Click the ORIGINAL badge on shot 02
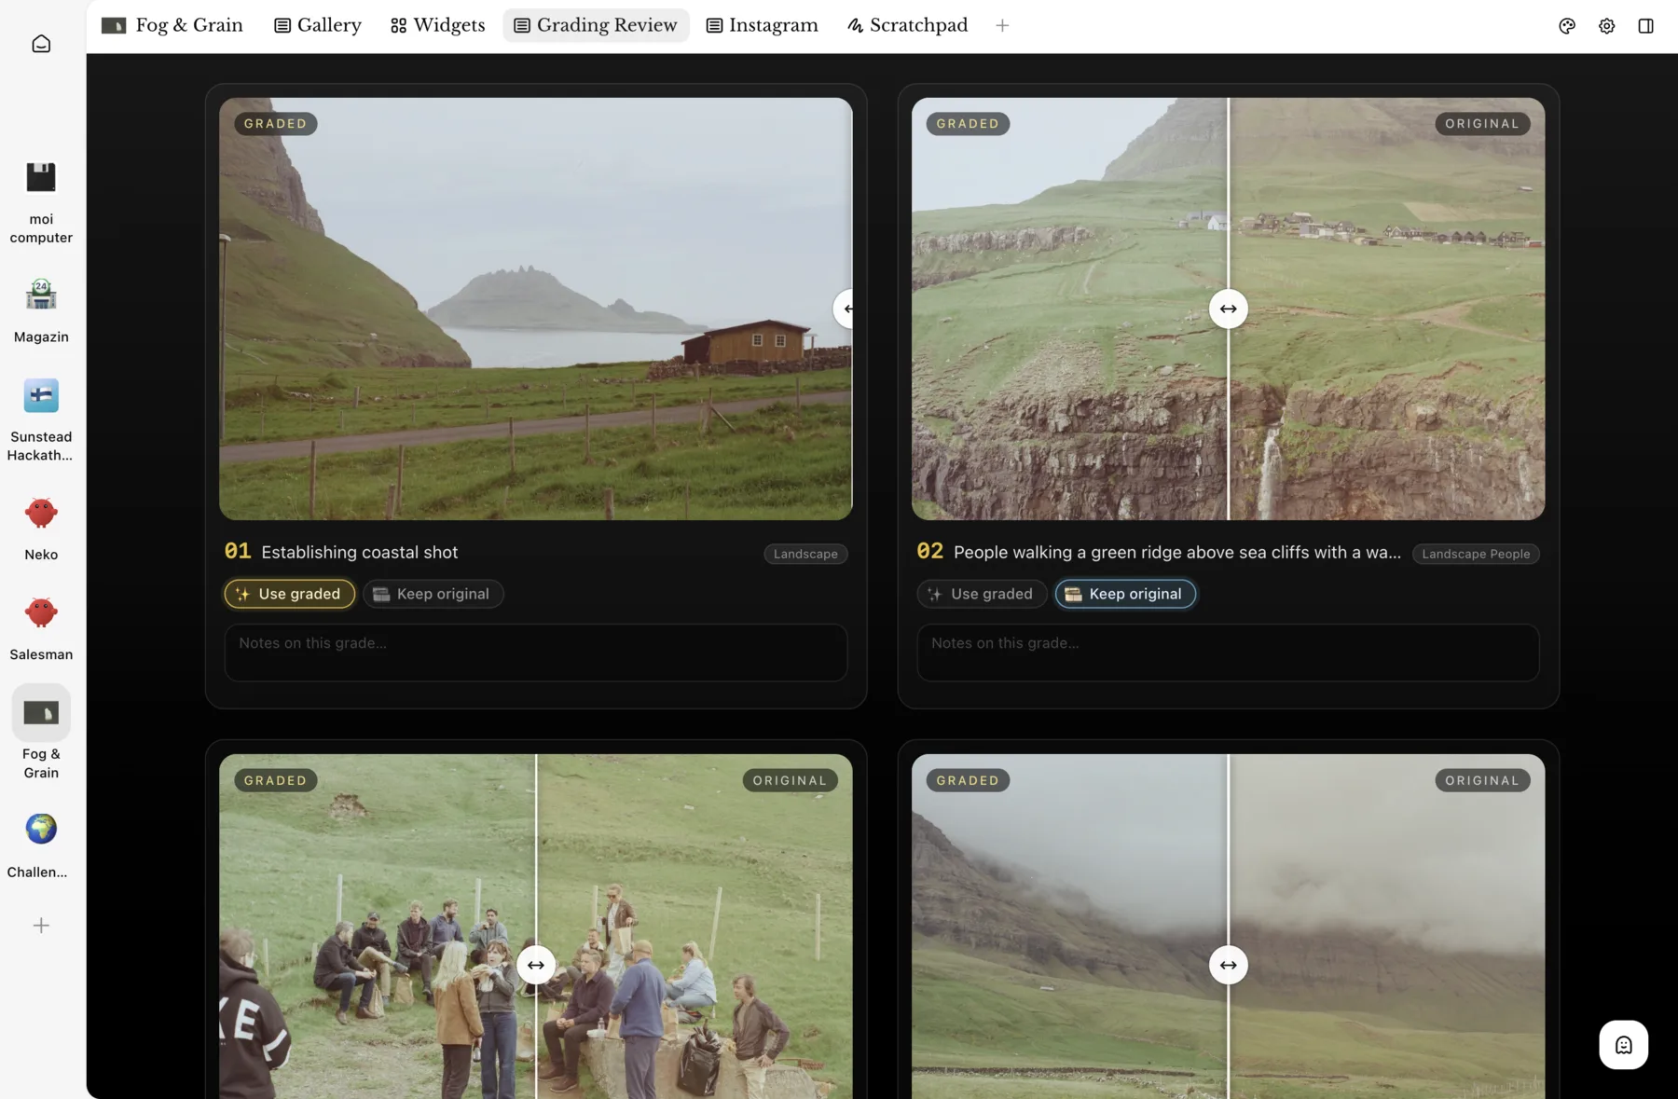 1482,123
